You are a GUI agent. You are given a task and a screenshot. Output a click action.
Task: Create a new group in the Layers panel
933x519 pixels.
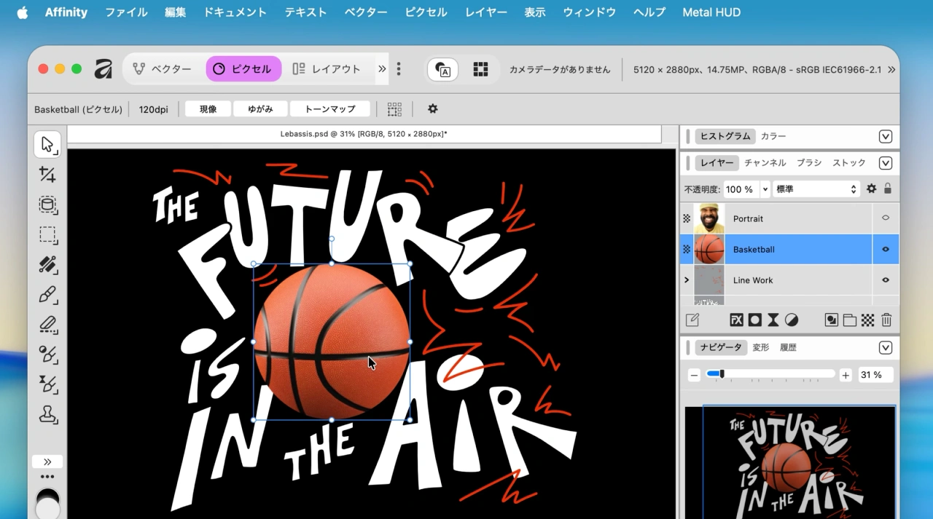click(850, 320)
